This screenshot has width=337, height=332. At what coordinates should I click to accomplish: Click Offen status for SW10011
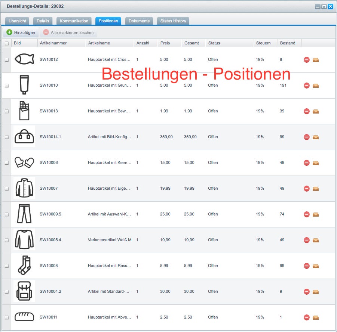(213, 317)
